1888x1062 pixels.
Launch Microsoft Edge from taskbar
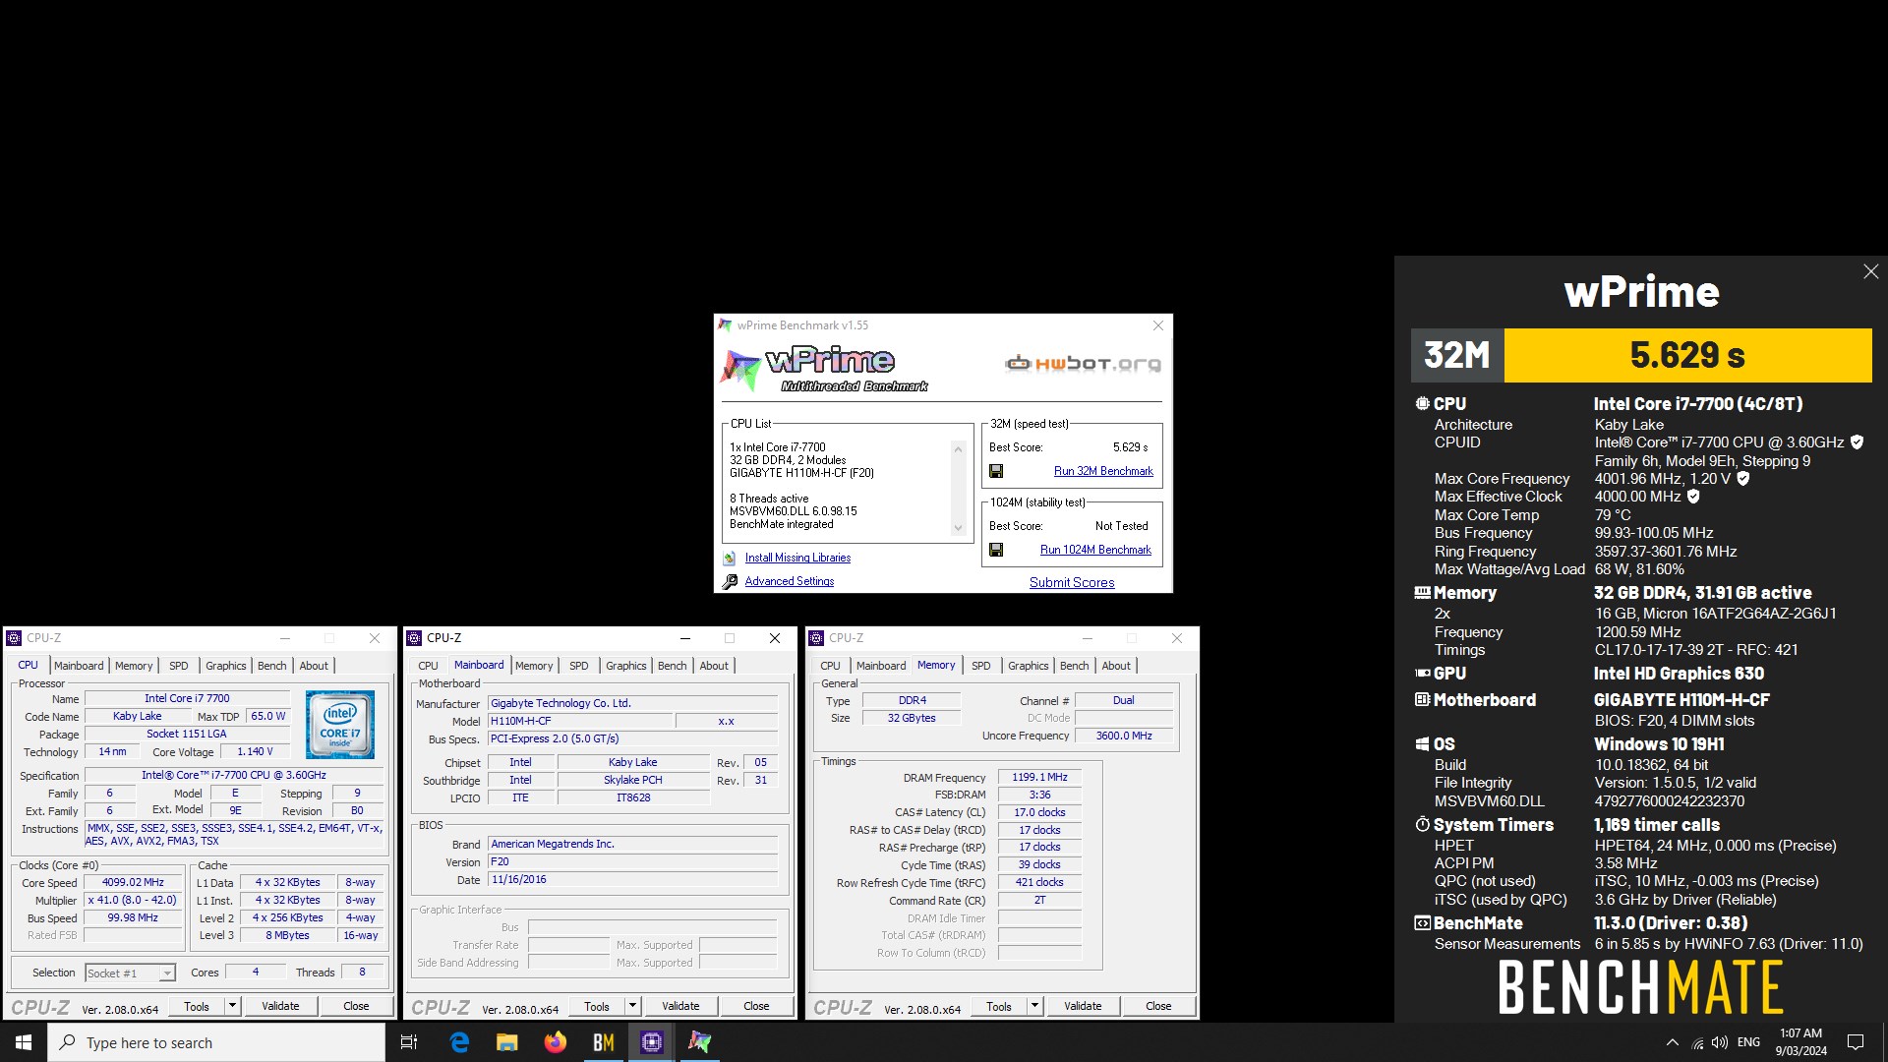pos(459,1042)
